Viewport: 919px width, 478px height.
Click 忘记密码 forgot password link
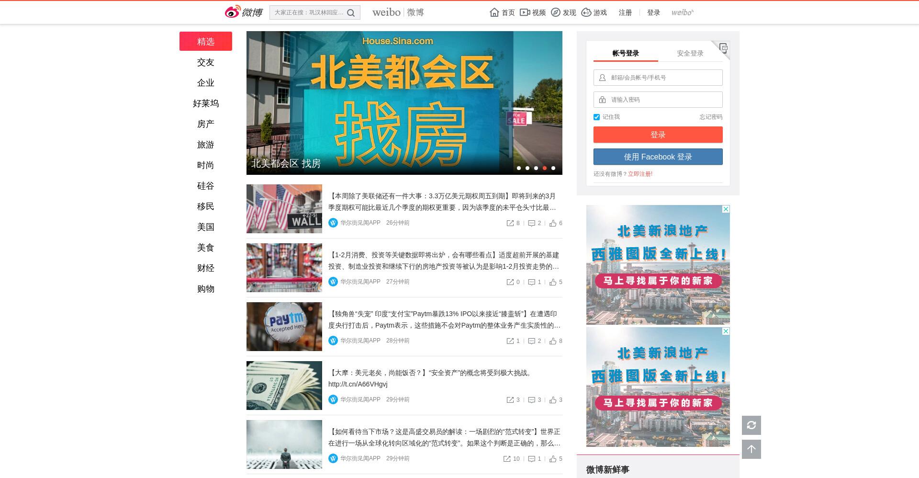[711, 117]
